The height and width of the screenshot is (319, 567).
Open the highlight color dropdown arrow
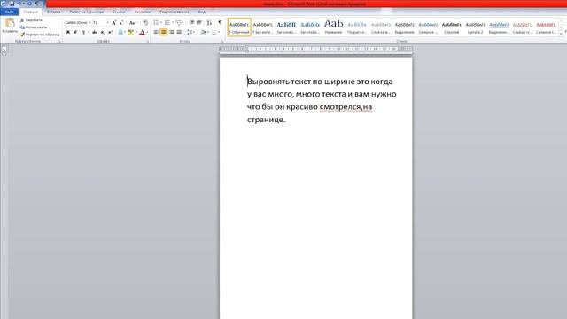136,32
